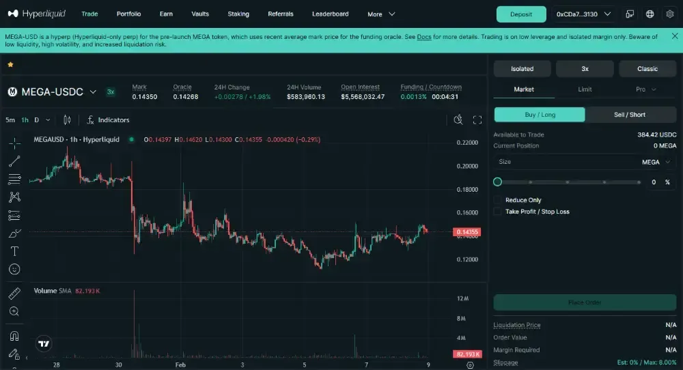Open the Earn menu item

[x=166, y=14]
